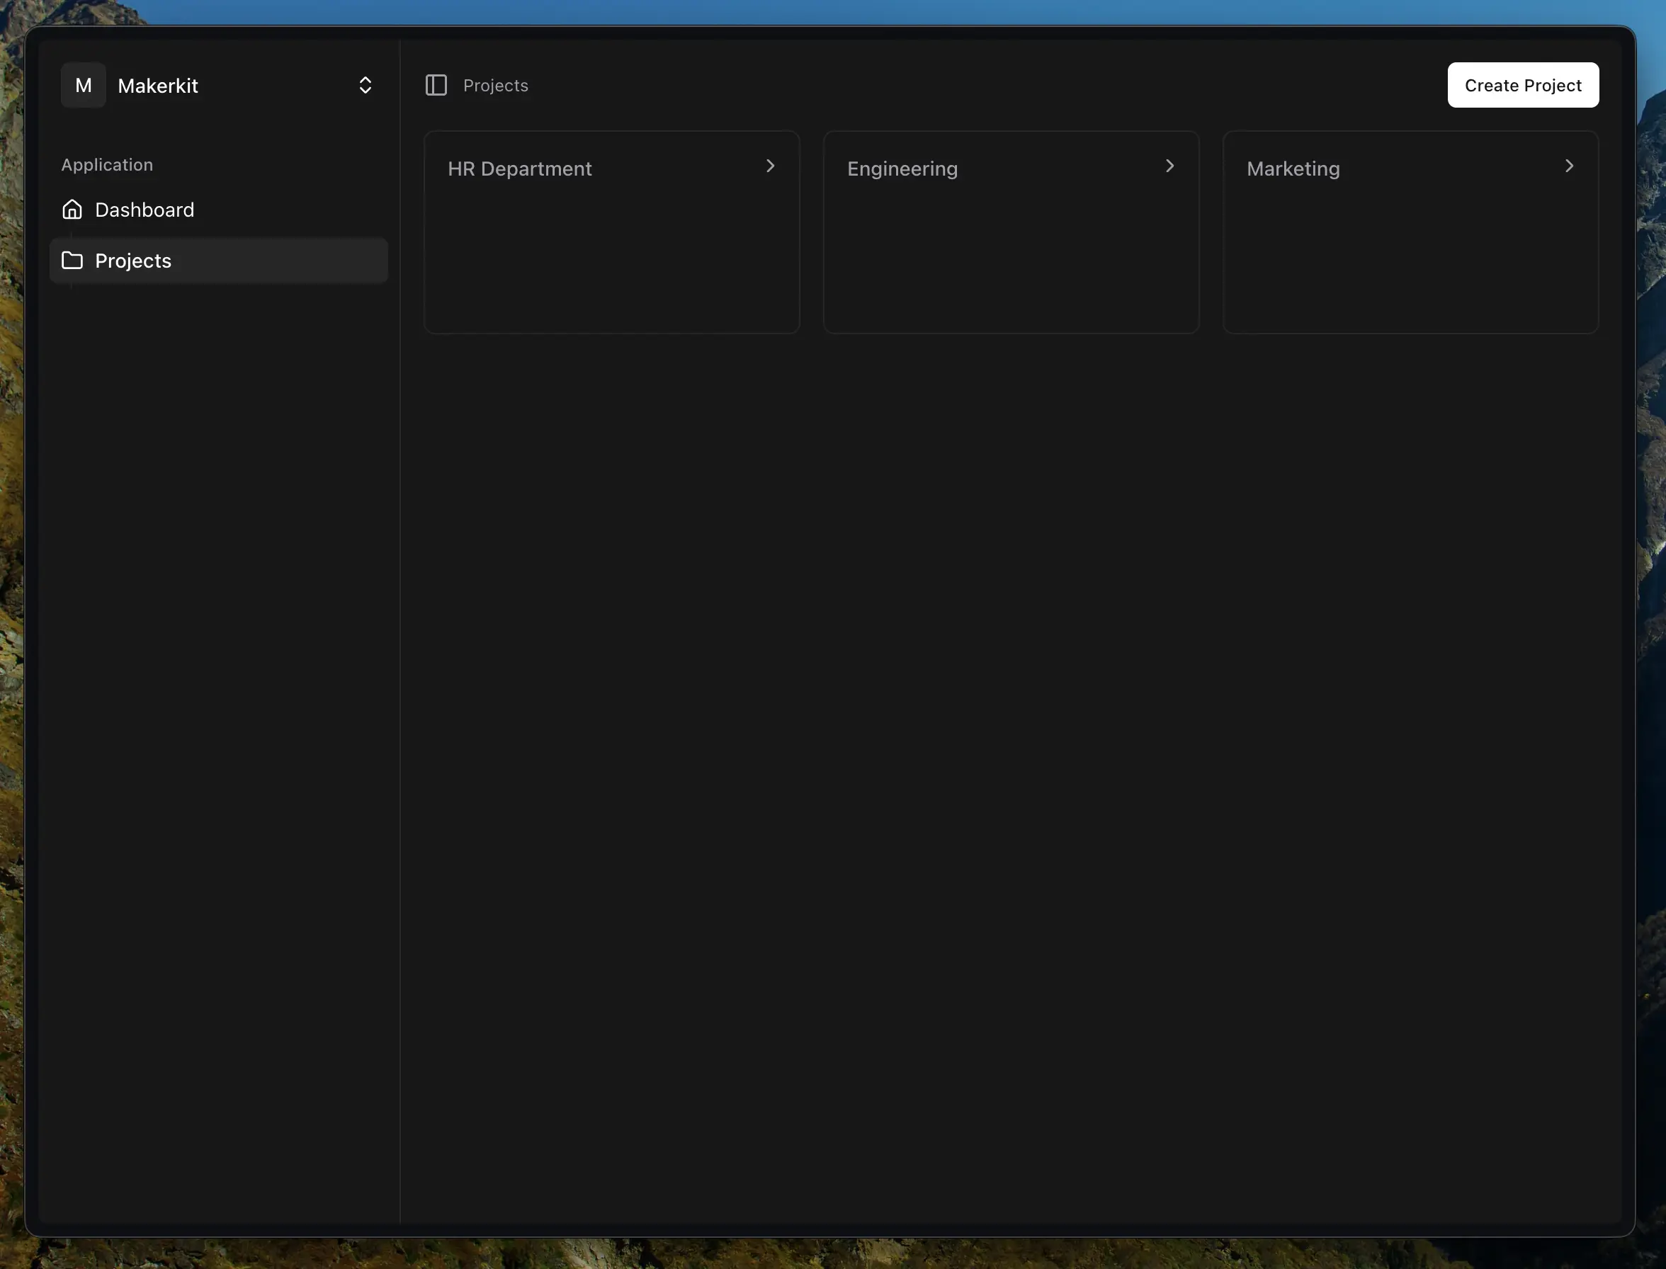Toggle sidebar with the panel icon

click(436, 86)
